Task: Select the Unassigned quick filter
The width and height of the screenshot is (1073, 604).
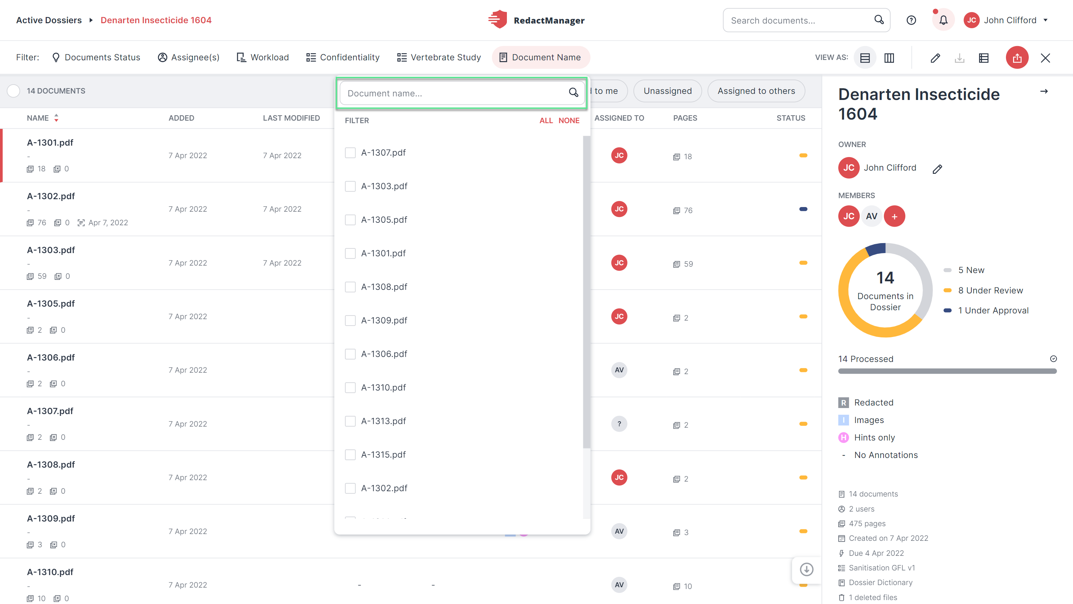Action: tap(667, 91)
